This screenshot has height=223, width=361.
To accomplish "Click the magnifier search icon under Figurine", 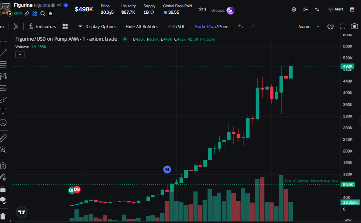I will click(43, 13).
